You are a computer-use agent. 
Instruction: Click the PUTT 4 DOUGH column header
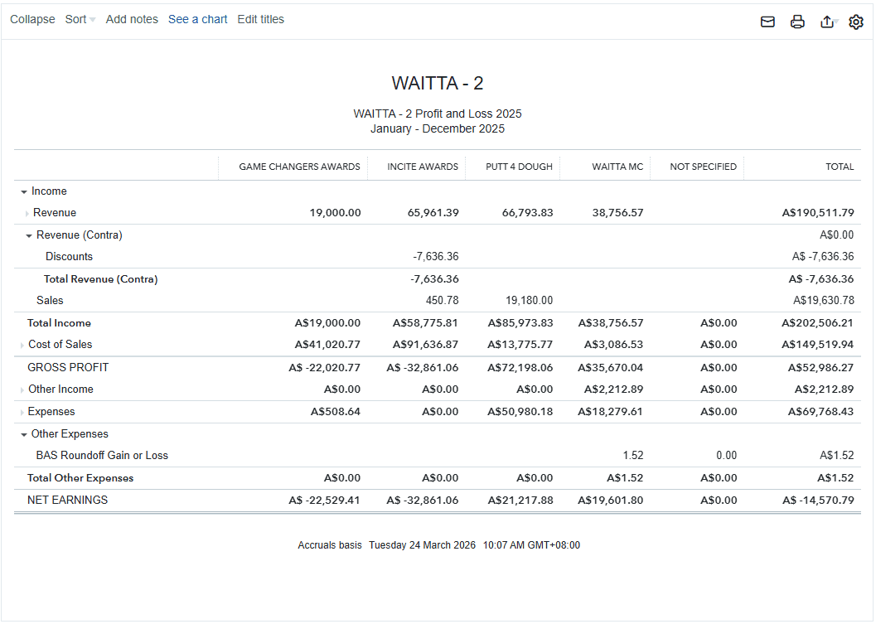click(x=519, y=167)
